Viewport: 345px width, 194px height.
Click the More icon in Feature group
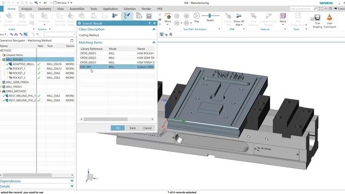tap(282, 16)
